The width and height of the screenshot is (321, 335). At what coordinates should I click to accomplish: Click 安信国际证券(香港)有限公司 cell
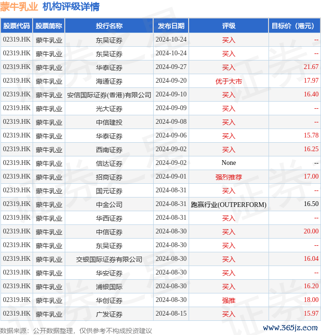(x=109, y=95)
